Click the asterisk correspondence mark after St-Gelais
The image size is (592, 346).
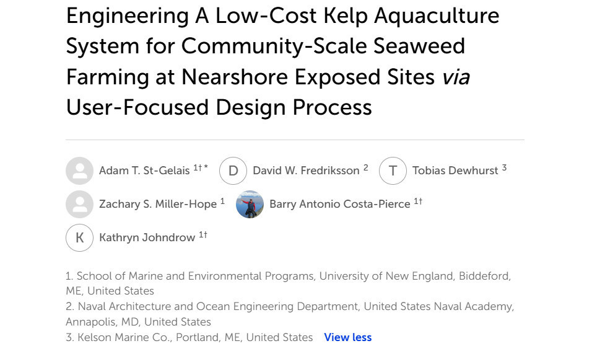[x=206, y=167]
